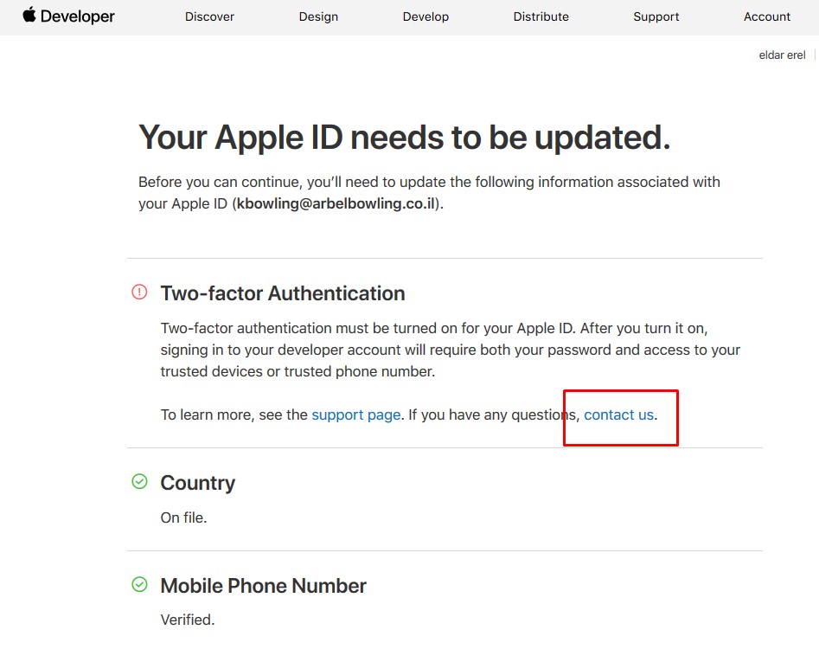The image size is (819, 662).
Task: Click the green checkmark icon next to Country
Action: [139, 482]
